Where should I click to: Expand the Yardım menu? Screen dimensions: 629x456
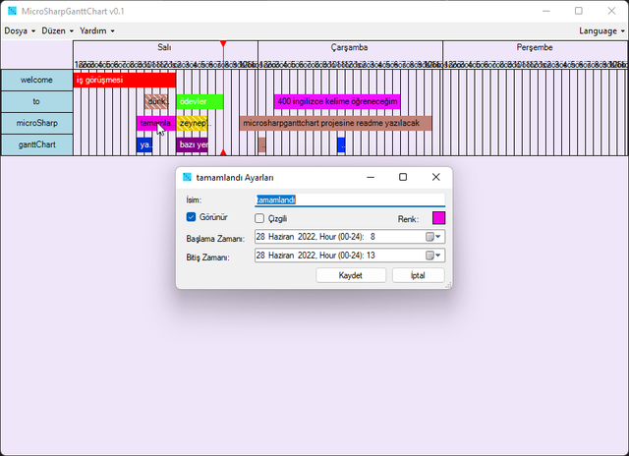pos(96,30)
